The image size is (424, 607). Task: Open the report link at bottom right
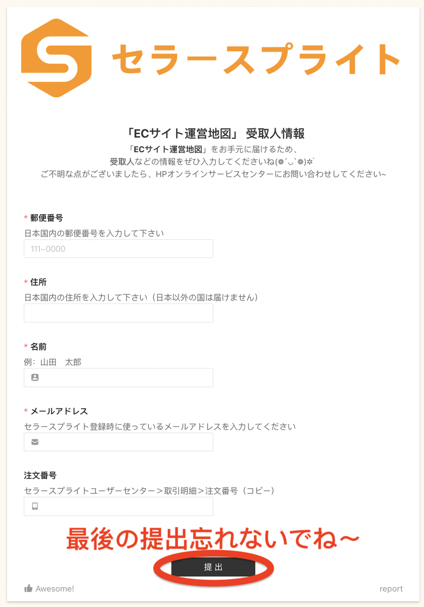[391, 589]
